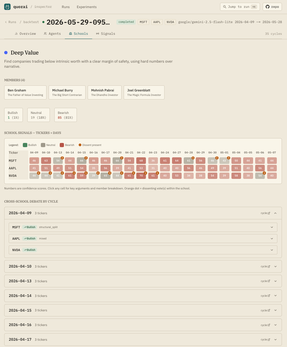Expand the NVDA Bullish debate row

coord(143,250)
